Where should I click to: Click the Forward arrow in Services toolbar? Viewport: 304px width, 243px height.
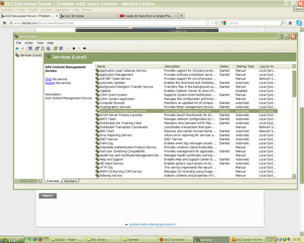[x=22, y=49]
